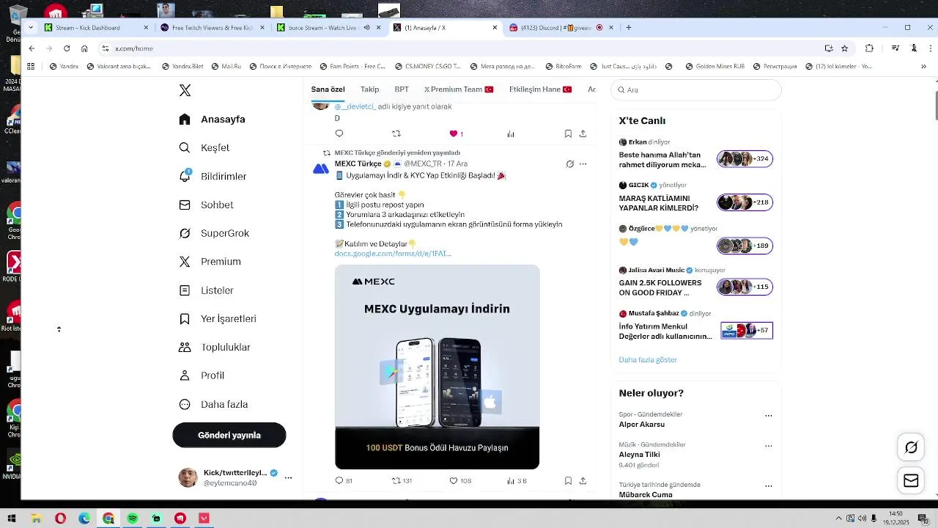Open more options on MEXC post
Image resolution: width=938 pixels, height=528 pixels.
(583, 164)
